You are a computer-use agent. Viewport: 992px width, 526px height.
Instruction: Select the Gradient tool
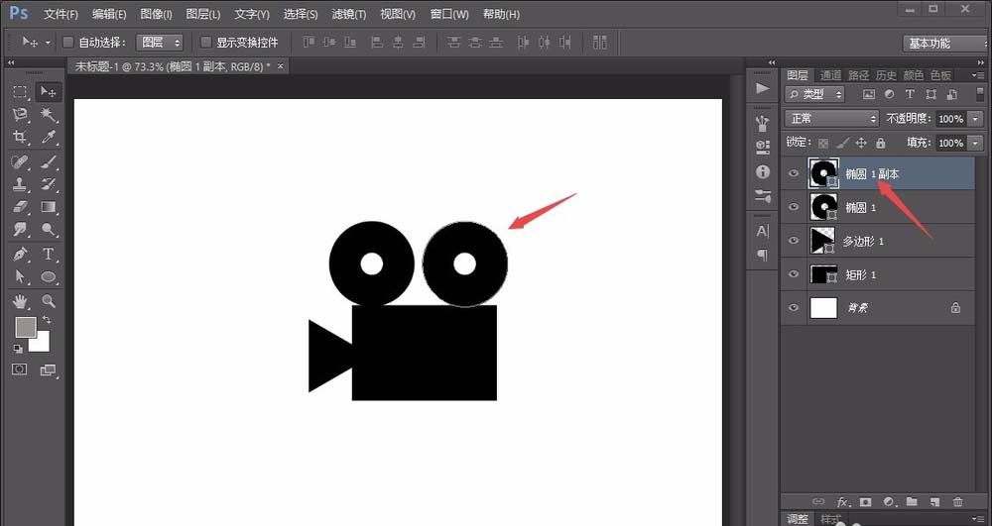(x=49, y=206)
